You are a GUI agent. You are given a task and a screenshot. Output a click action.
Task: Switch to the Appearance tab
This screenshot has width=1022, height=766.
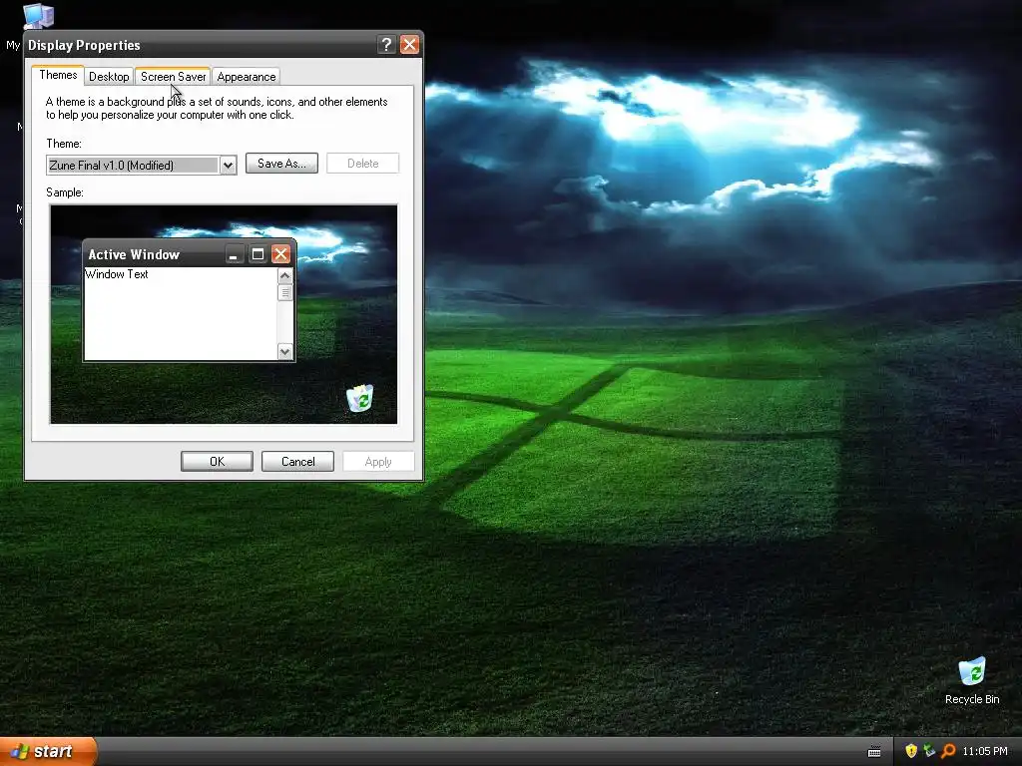pos(247,77)
